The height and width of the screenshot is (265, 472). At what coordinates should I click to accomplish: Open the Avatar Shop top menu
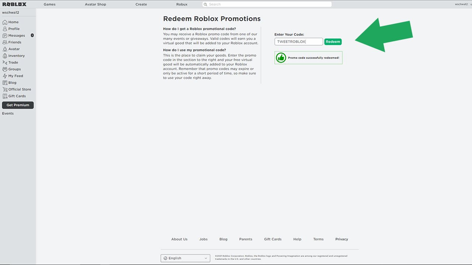point(95,4)
